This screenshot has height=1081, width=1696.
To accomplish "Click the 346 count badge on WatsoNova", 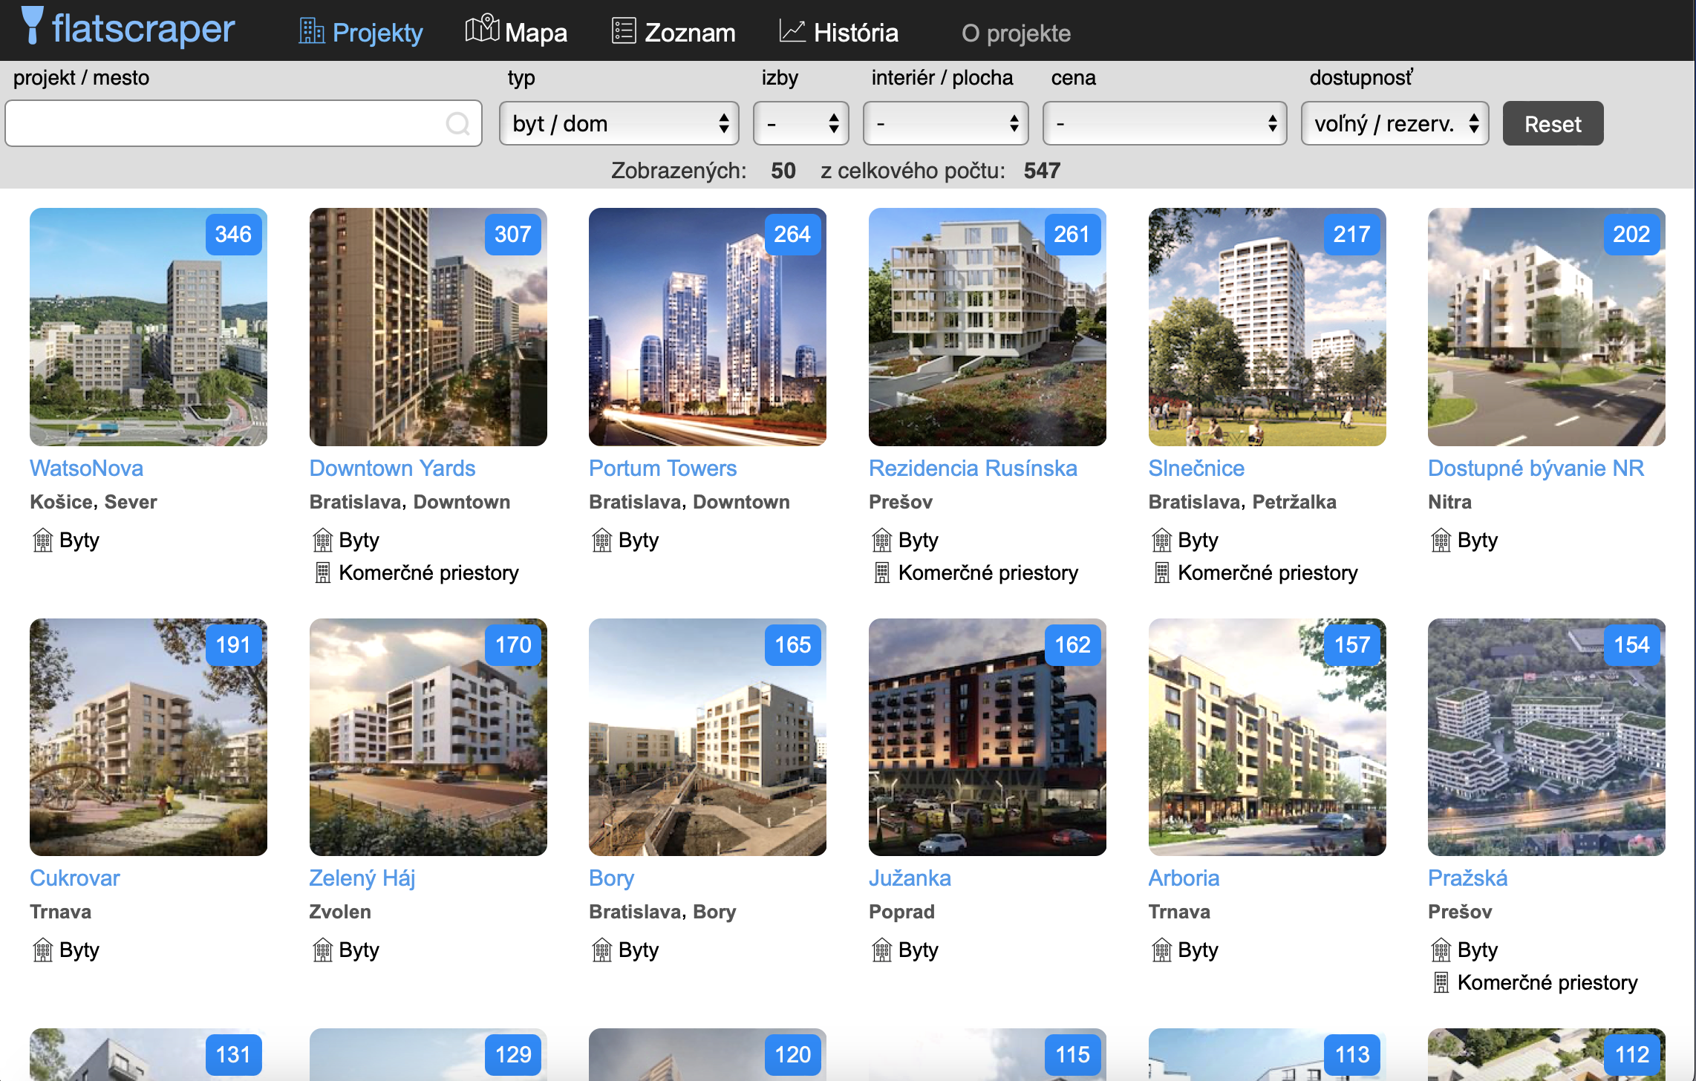I will [233, 235].
